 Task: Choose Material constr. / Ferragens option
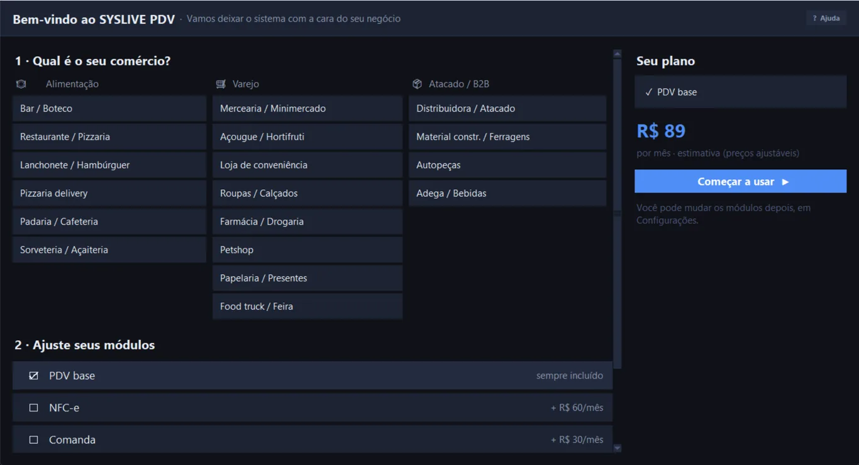pos(507,137)
